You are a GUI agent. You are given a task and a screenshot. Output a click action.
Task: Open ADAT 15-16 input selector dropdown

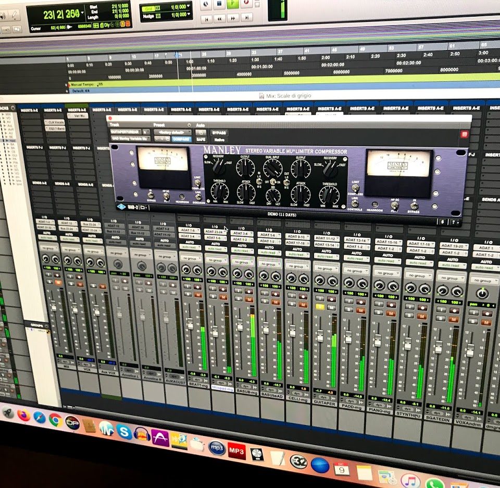(x=389, y=242)
